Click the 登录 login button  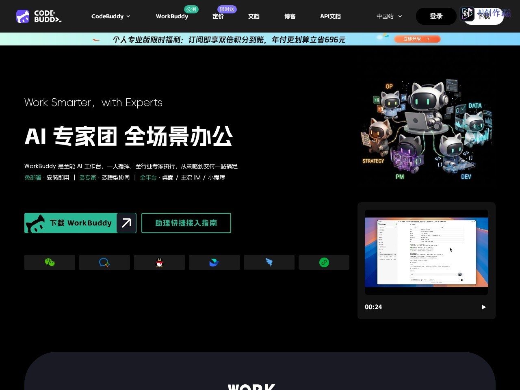click(436, 16)
